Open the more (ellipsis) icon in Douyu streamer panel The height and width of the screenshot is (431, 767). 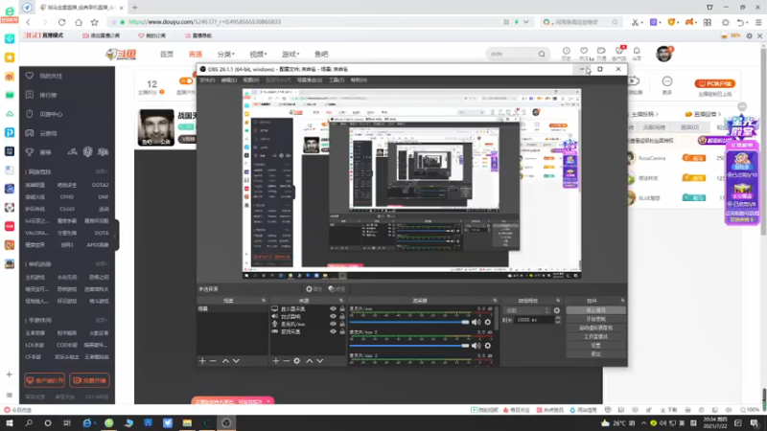[667, 81]
